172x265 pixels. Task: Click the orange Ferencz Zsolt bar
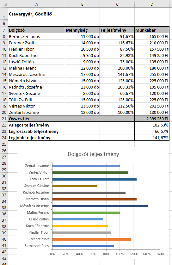coord(92,239)
